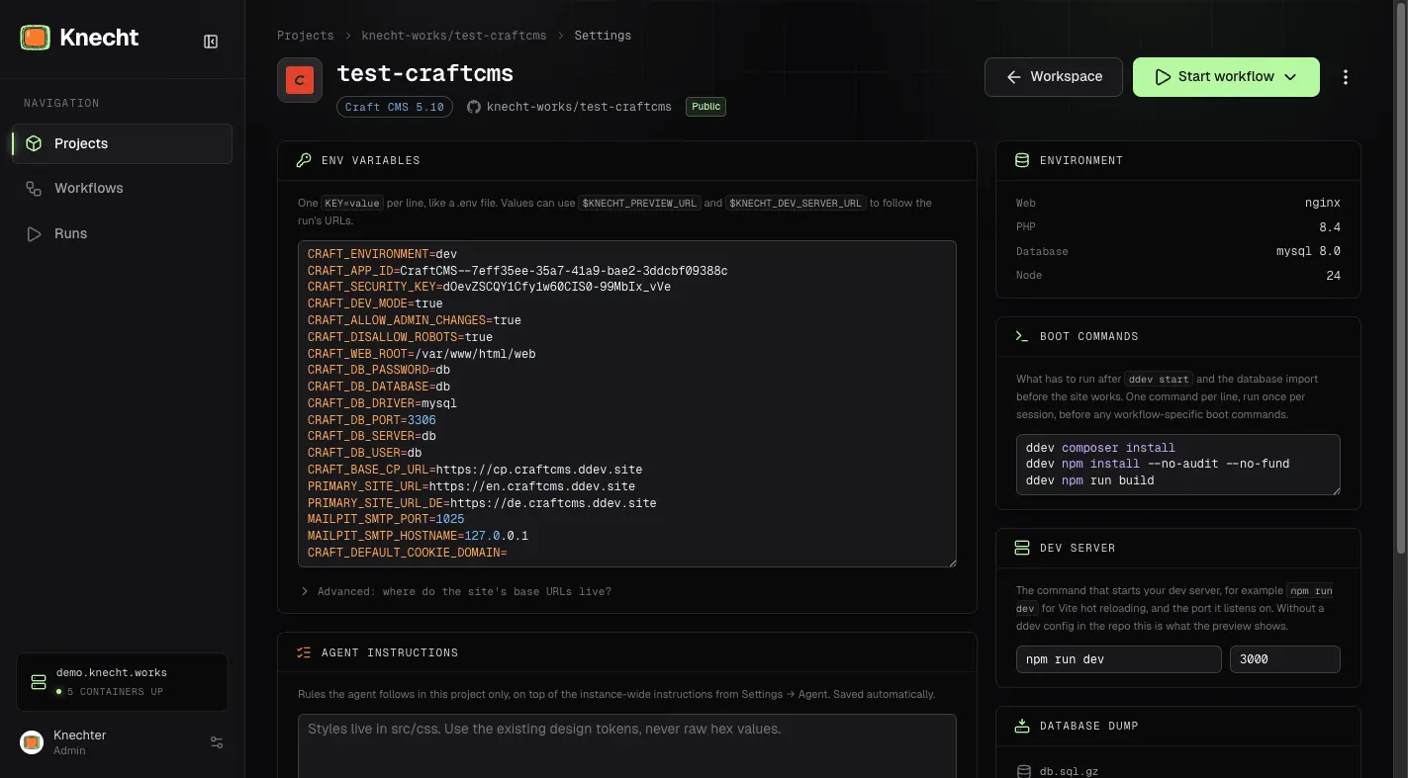Click the server icon by demo.knecht.works

click(39, 682)
